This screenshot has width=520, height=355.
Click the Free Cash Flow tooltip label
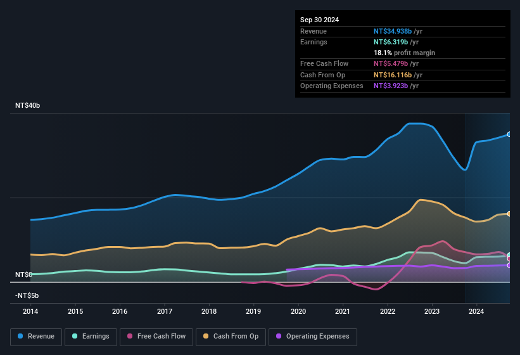324,63
